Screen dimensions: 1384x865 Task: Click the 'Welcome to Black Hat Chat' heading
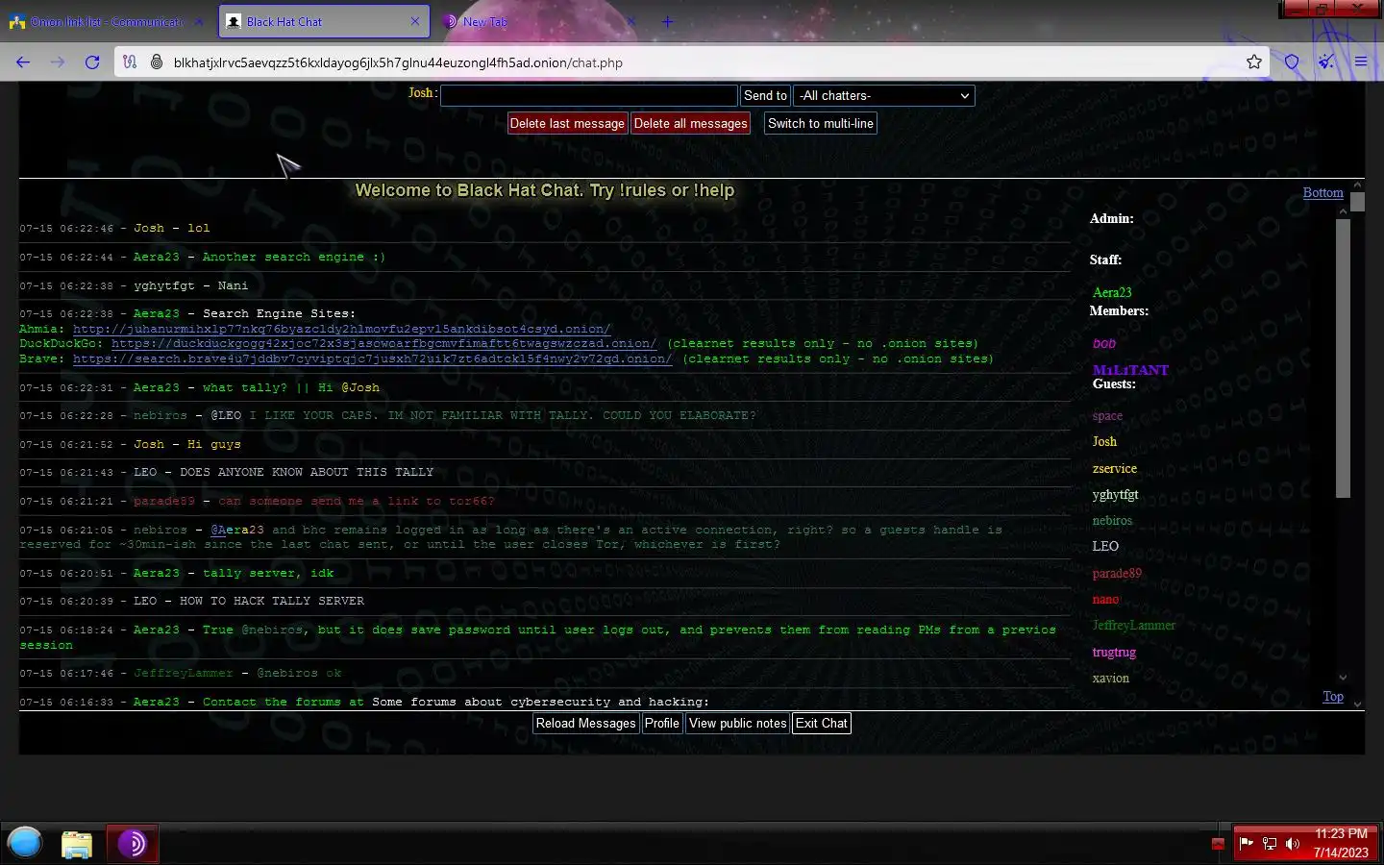click(x=545, y=190)
